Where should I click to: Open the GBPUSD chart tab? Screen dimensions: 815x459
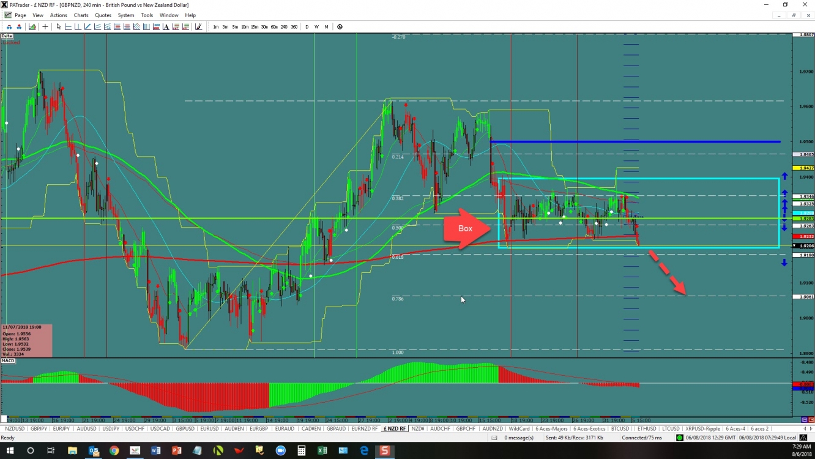click(x=185, y=429)
